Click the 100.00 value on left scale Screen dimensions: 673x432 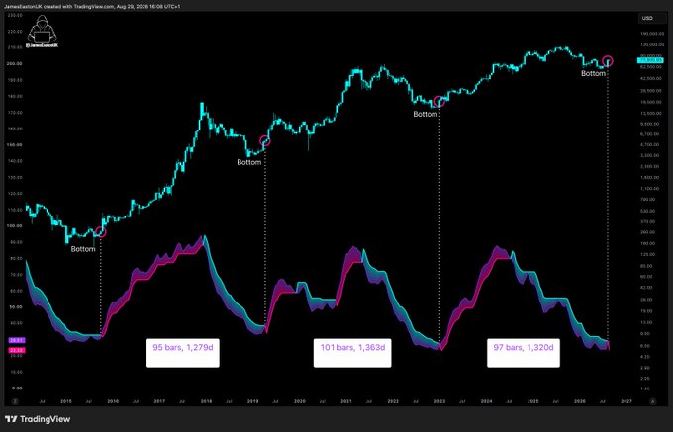point(15,225)
